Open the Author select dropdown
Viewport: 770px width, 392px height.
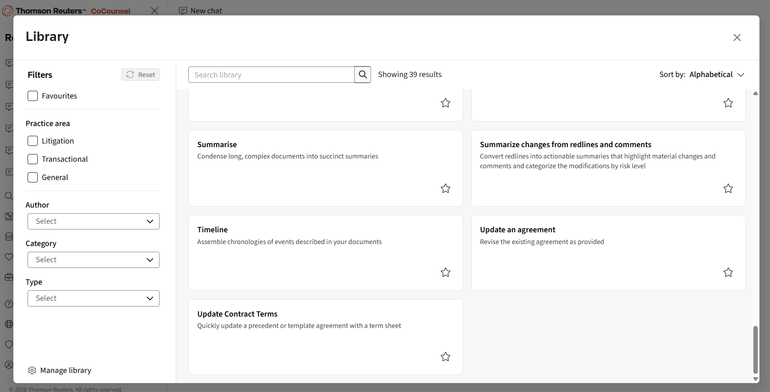coord(93,221)
